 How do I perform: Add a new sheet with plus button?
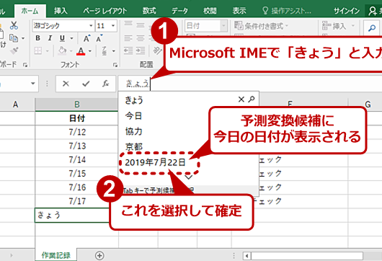[99, 255]
